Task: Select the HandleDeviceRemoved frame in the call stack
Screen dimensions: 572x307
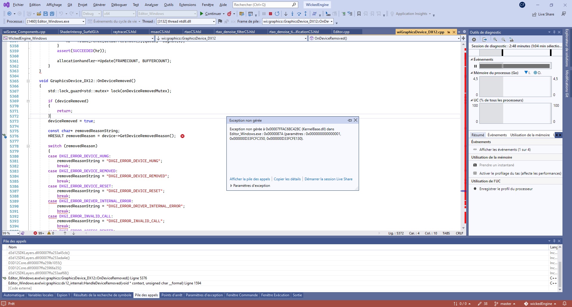Action: pyautogui.click(x=104, y=283)
